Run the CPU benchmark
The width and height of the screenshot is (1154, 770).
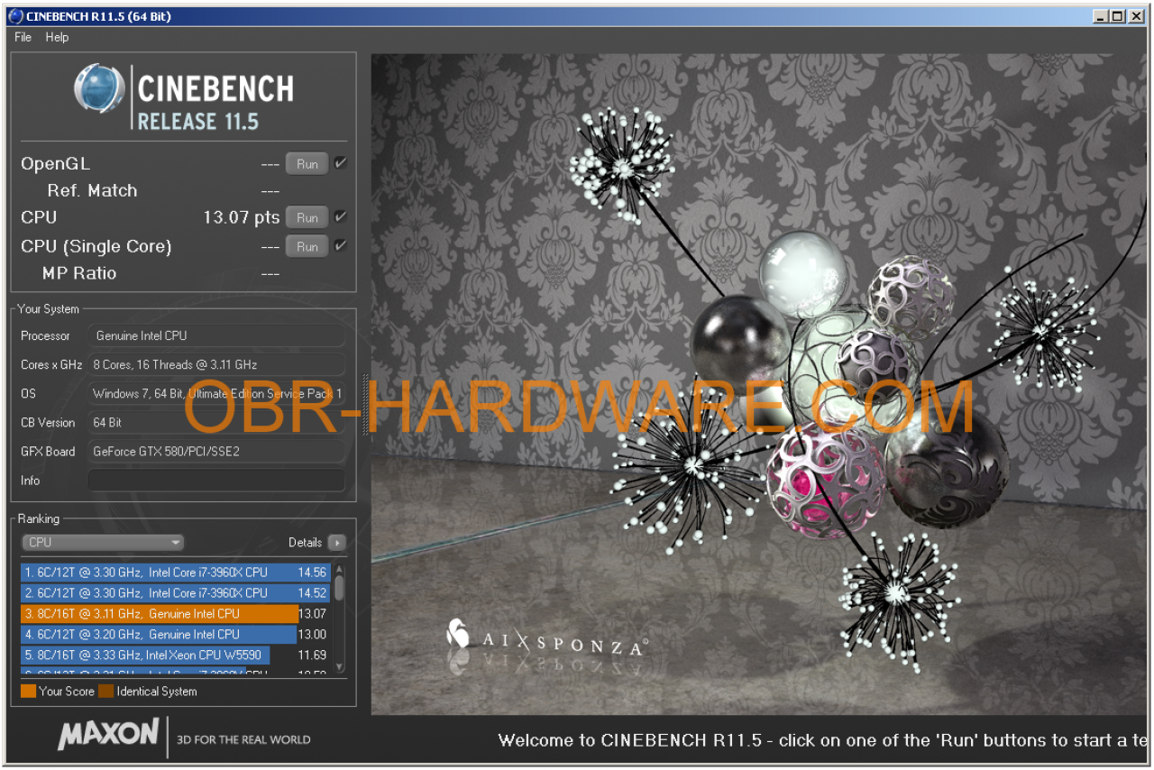click(x=307, y=217)
